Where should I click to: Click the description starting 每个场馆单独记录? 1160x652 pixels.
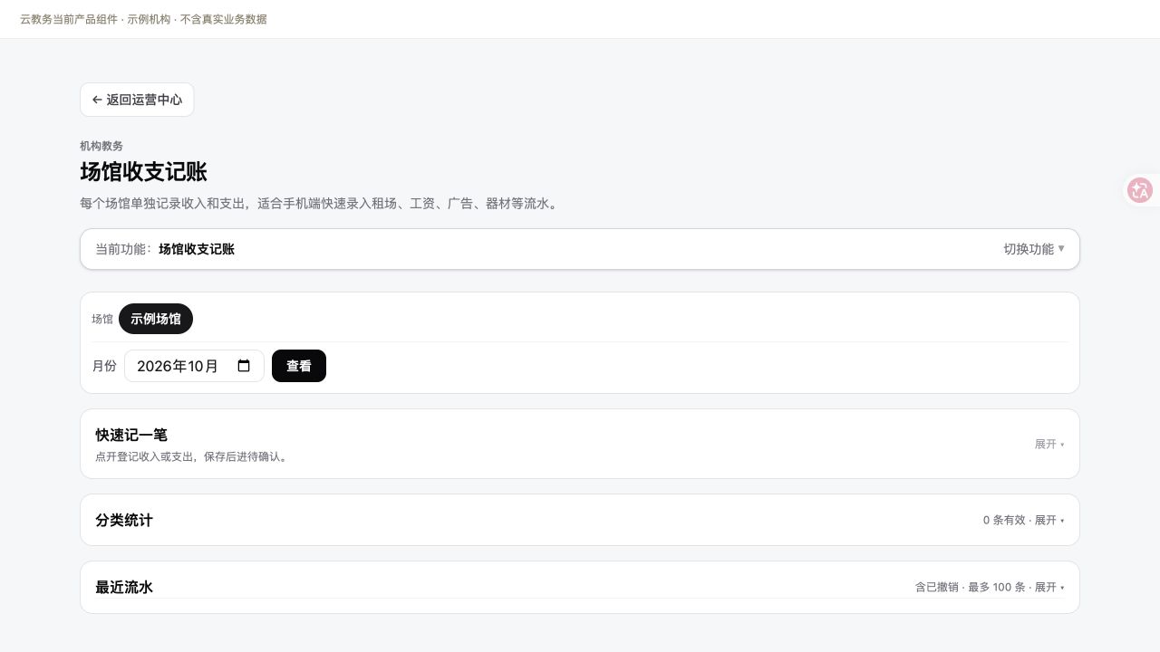321,204
